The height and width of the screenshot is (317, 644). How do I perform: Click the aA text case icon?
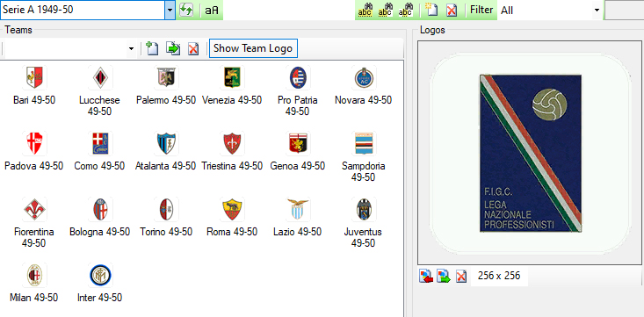[212, 11]
